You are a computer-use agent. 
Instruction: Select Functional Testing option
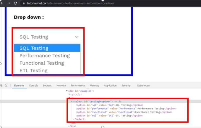pyautogui.click(x=47, y=63)
